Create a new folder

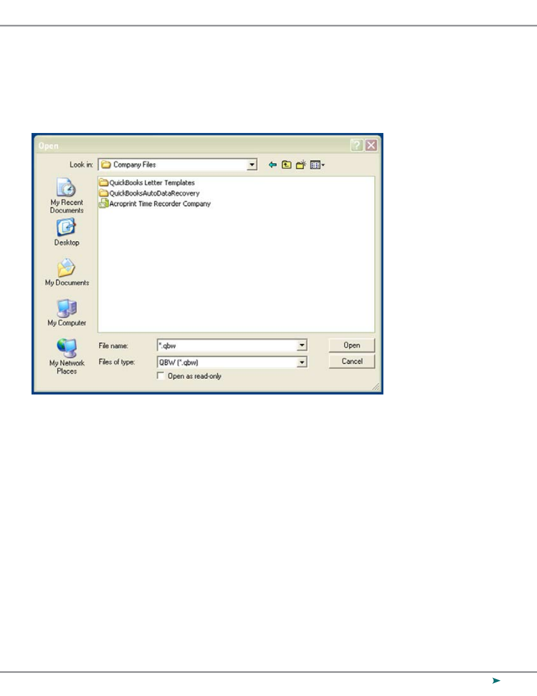tap(301, 165)
